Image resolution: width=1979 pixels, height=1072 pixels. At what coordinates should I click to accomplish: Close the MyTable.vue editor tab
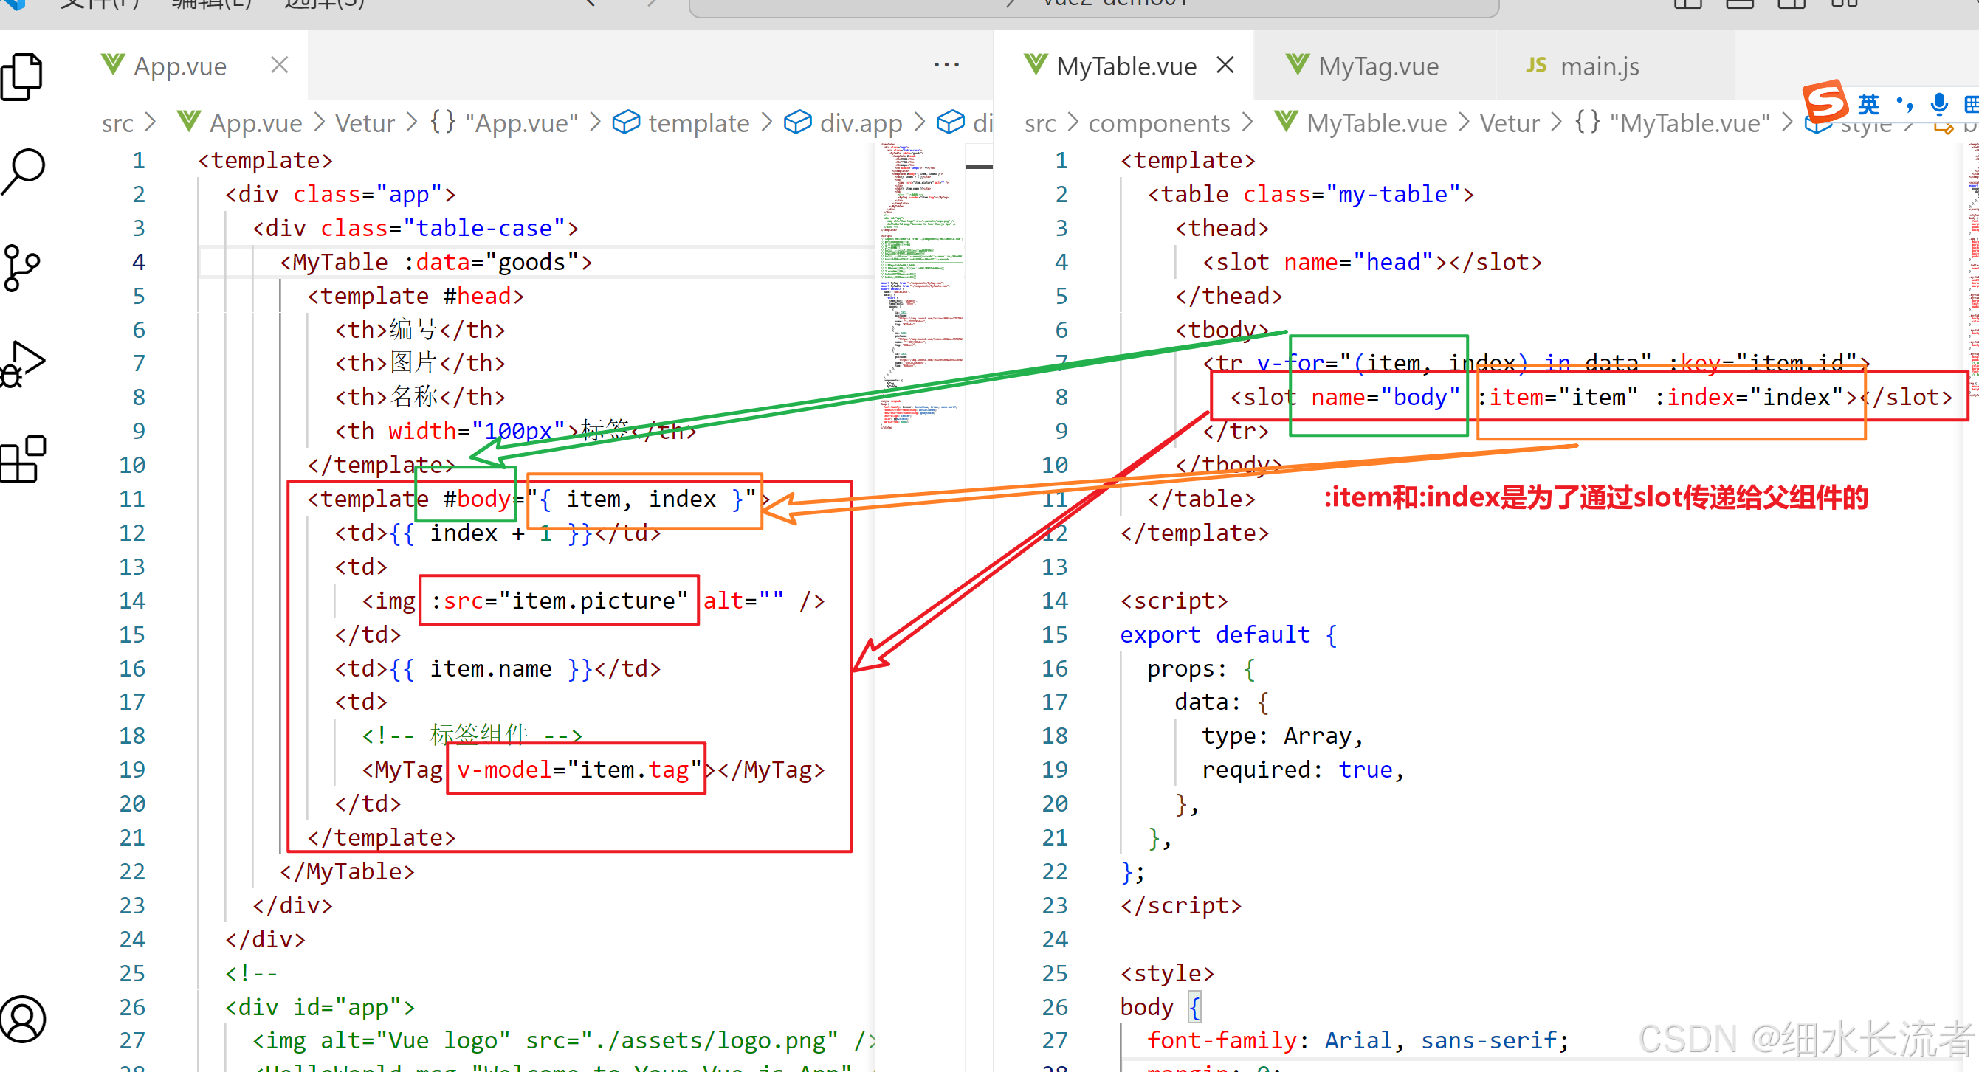(1225, 65)
